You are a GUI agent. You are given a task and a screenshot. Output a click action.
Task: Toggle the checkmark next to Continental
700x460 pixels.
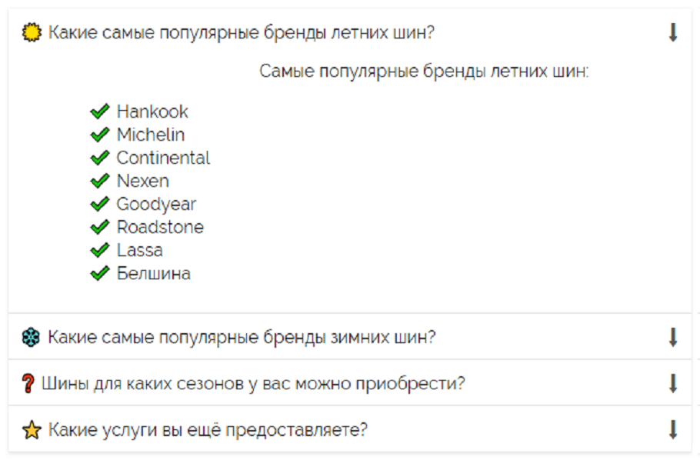click(x=99, y=156)
